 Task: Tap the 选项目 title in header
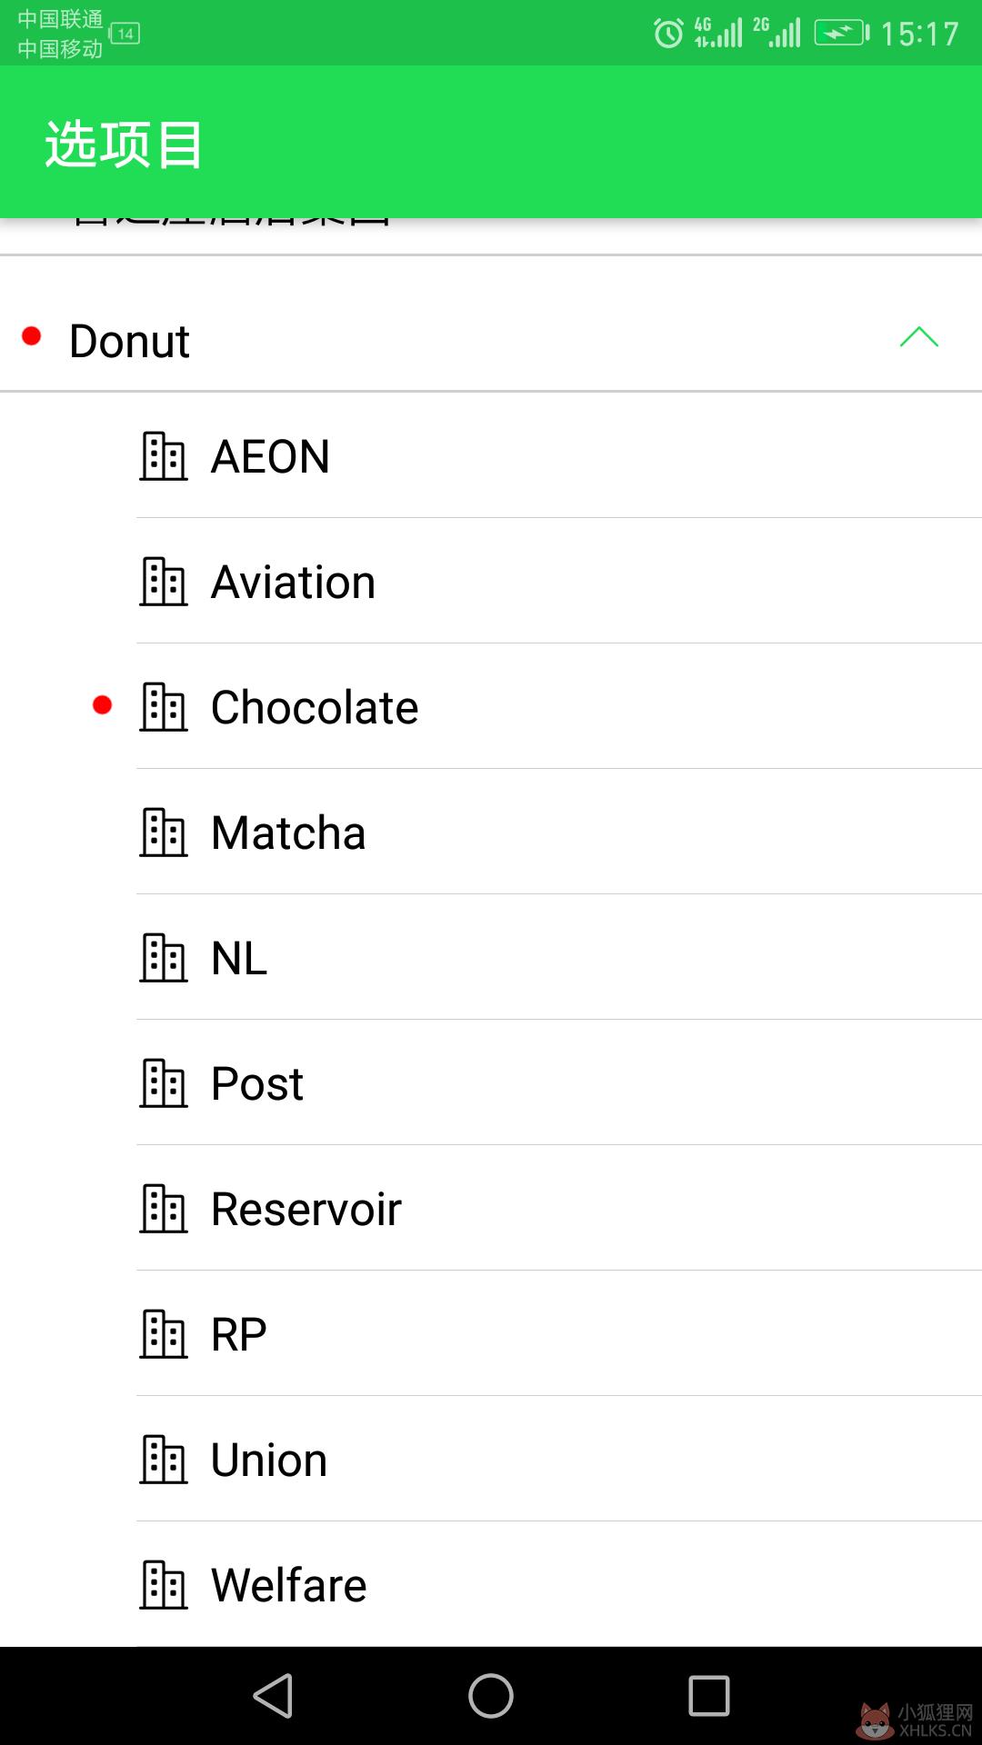pyautogui.click(x=124, y=144)
